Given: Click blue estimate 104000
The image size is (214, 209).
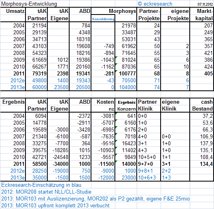Looking at the screenshot, I should point(127,87).
